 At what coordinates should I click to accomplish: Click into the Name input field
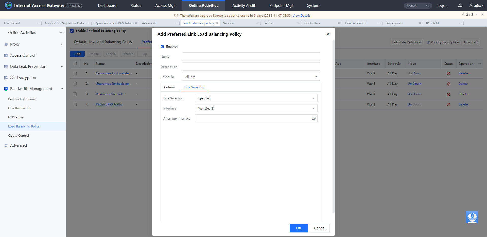point(251,56)
